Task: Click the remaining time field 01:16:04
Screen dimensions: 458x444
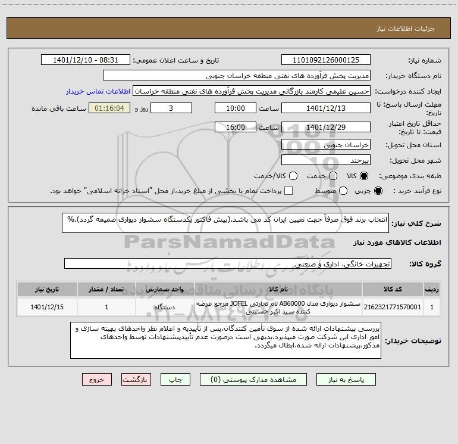Action: click(x=109, y=108)
